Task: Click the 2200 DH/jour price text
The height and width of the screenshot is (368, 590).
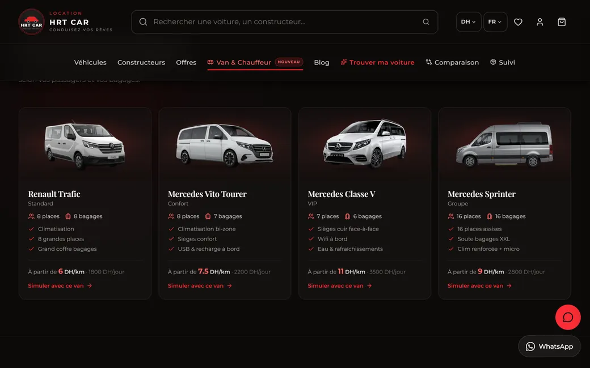Action: [252, 272]
